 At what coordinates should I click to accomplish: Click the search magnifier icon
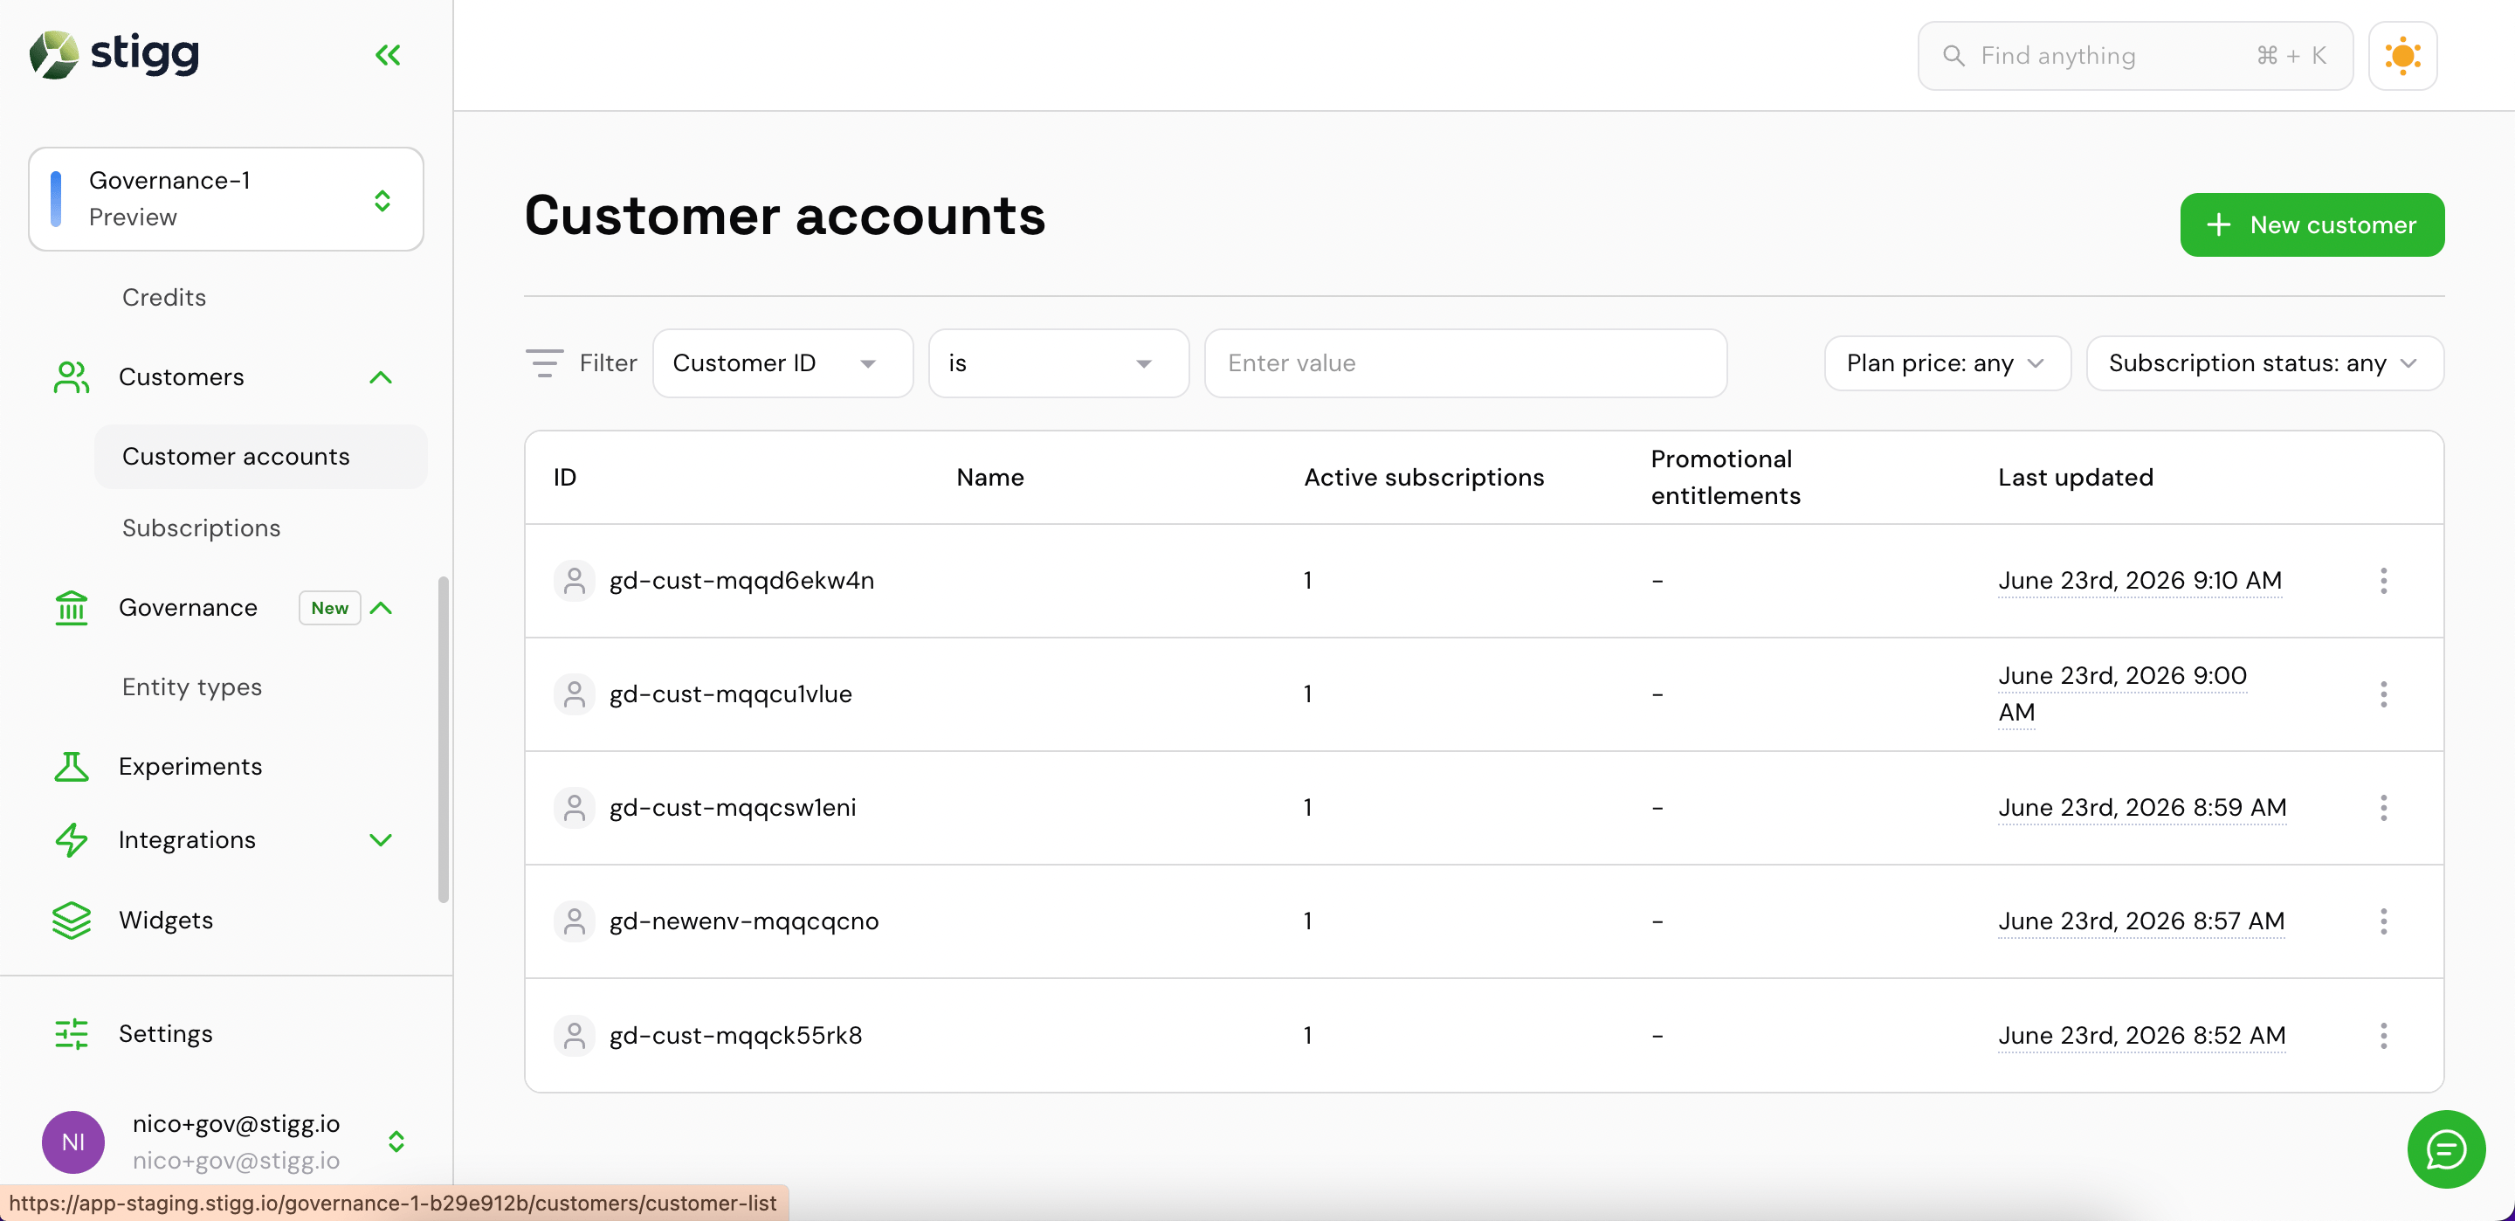coord(1953,56)
